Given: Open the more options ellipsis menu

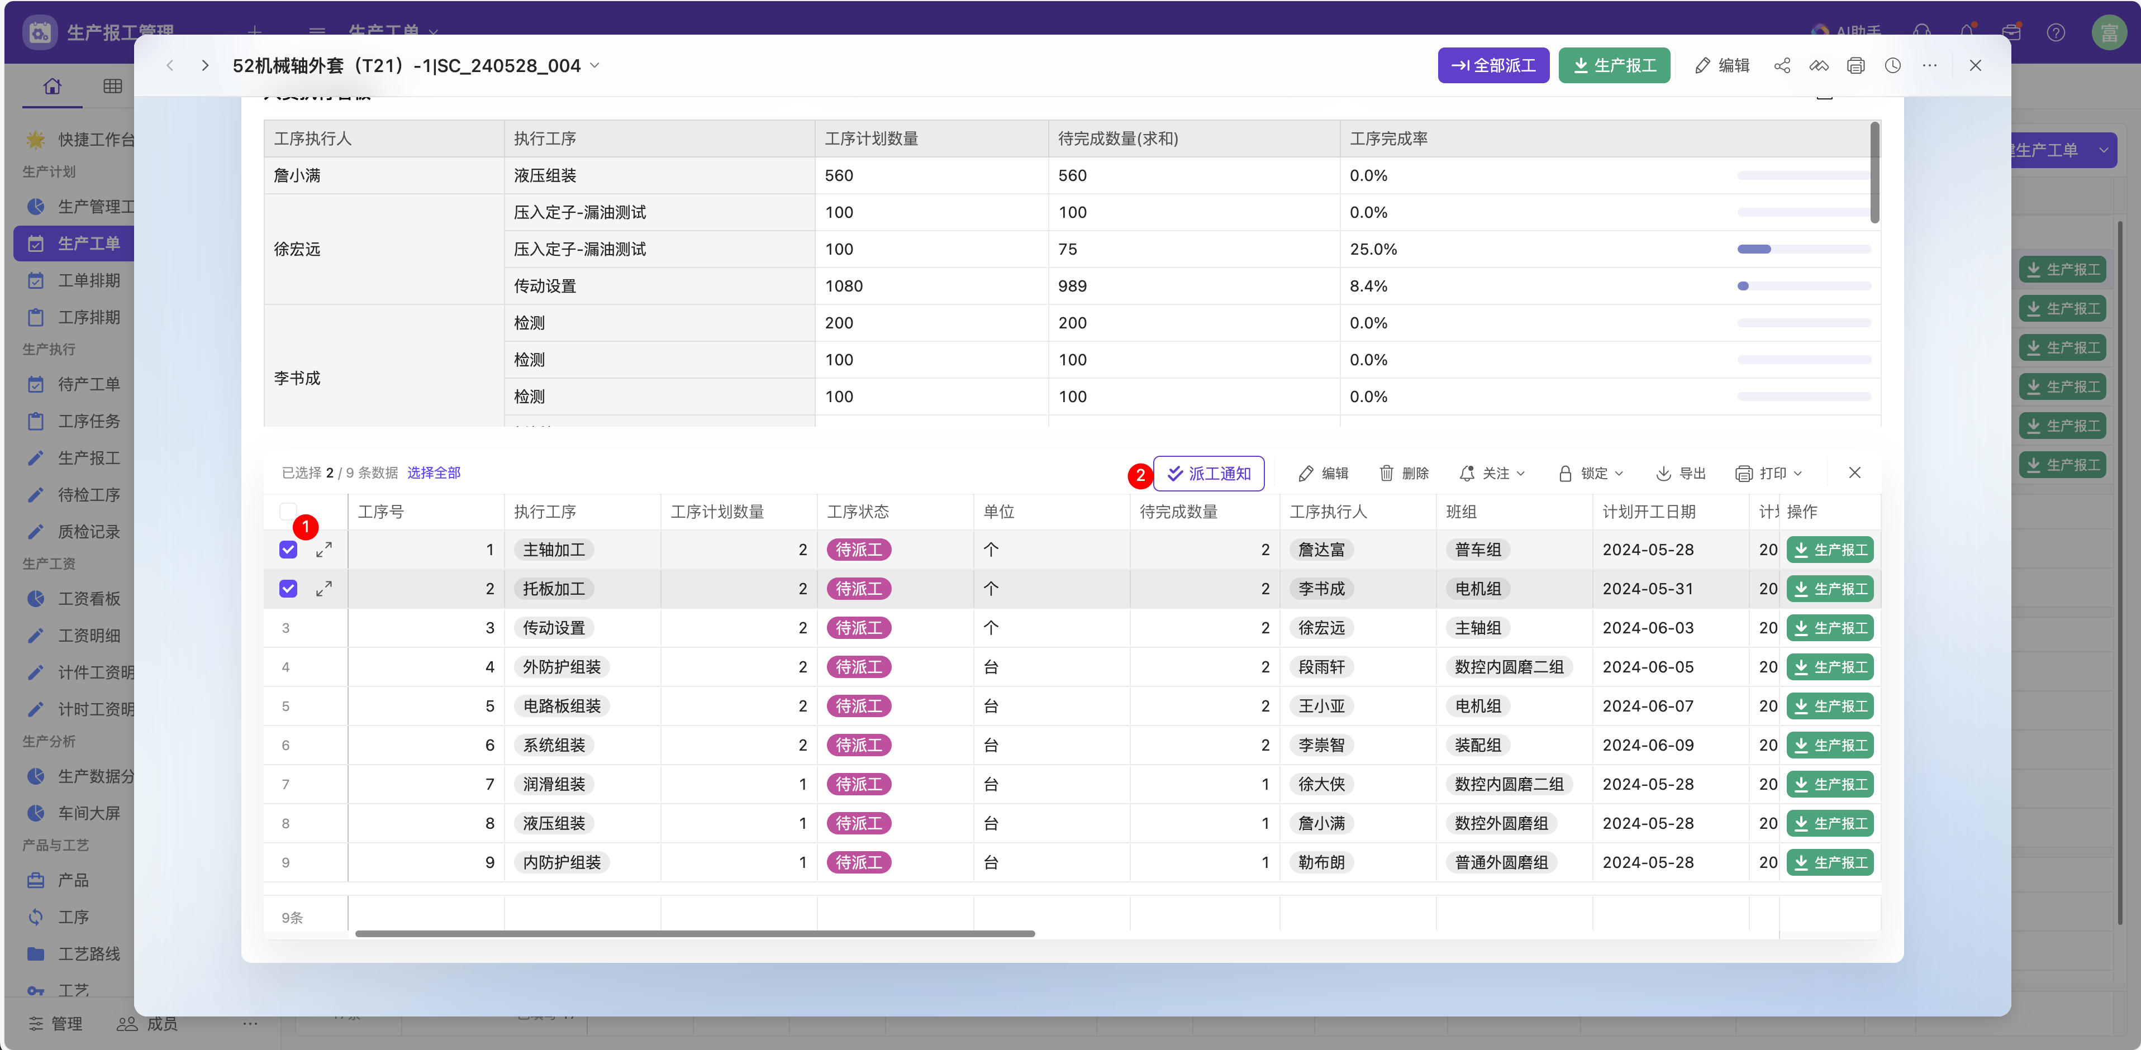Looking at the screenshot, I should tap(1930, 66).
